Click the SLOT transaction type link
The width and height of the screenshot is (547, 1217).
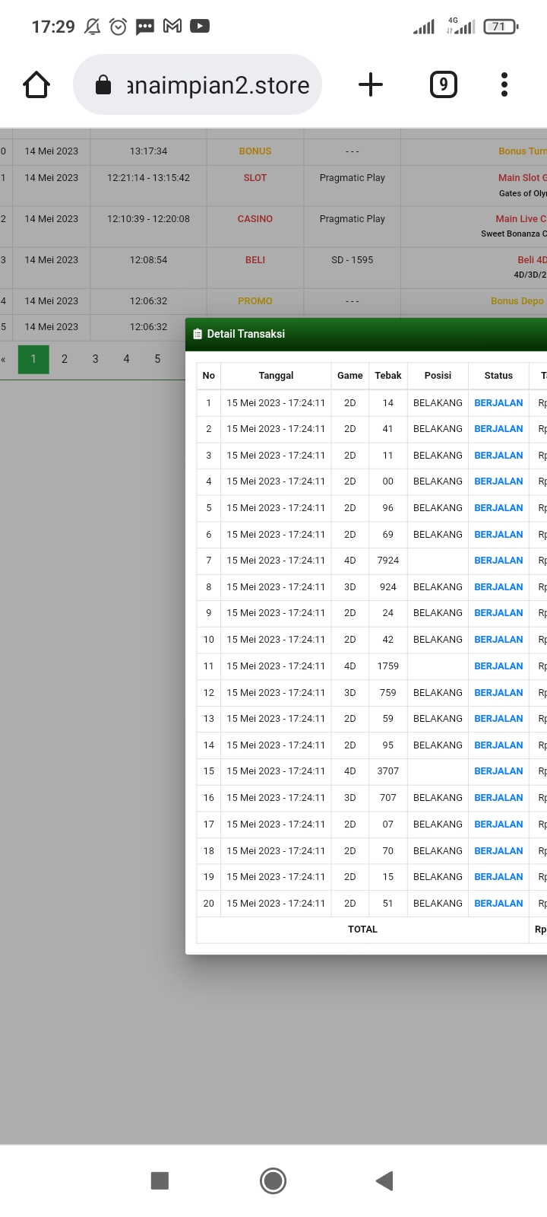tap(255, 178)
